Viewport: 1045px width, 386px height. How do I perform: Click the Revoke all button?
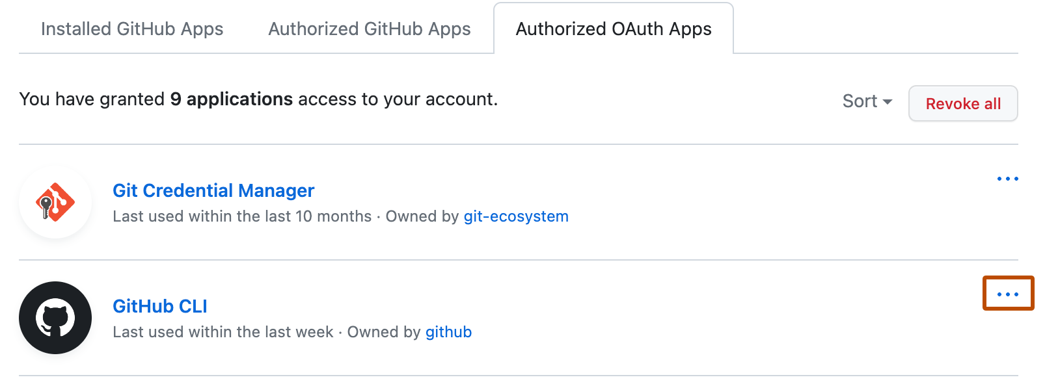[x=963, y=103]
